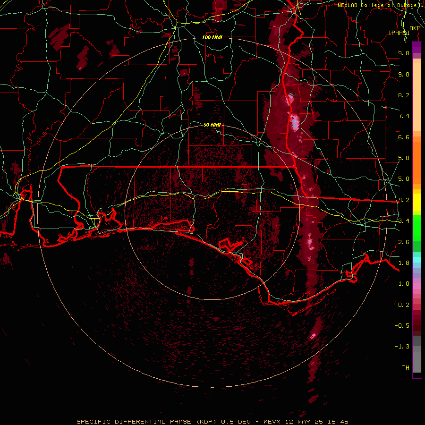Click the 7.4 value on the scale

point(404,116)
